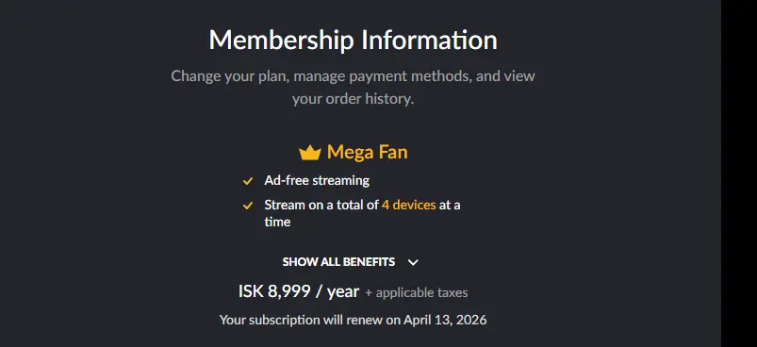Click the checkmark next to Ad-free streaming
The image size is (757, 347).
(248, 181)
